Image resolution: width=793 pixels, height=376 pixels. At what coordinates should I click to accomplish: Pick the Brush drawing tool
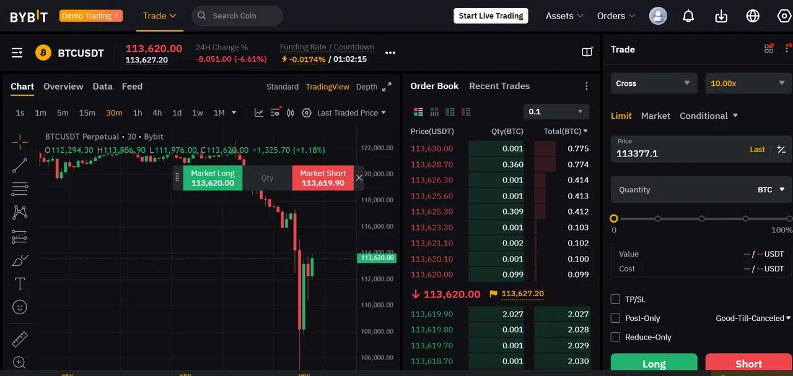(x=19, y=260)
